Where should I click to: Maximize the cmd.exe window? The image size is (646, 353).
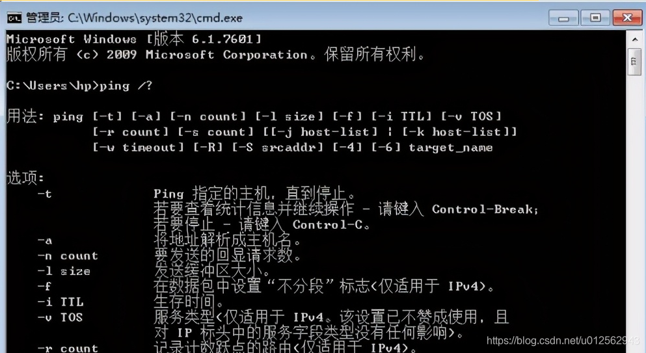595,18
